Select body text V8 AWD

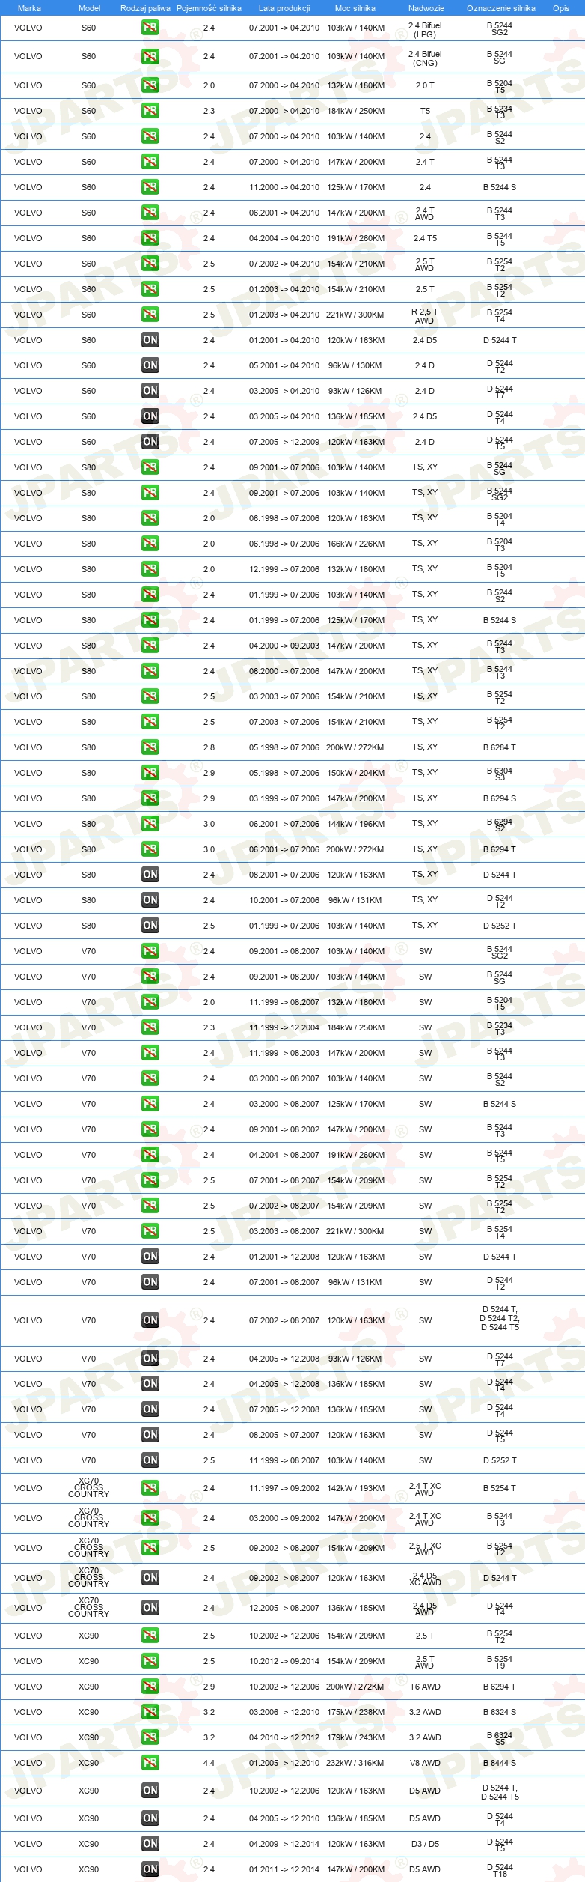click(x=425, y=1763)
